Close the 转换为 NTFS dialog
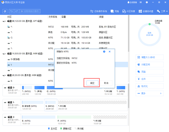 tap(110, 52)
